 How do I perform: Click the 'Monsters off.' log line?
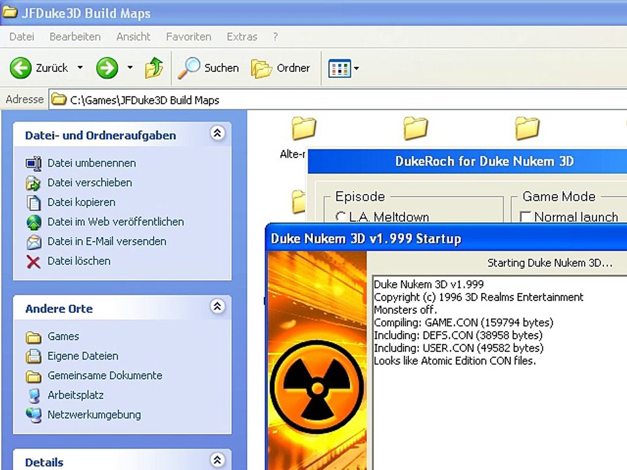click(406, 309)
